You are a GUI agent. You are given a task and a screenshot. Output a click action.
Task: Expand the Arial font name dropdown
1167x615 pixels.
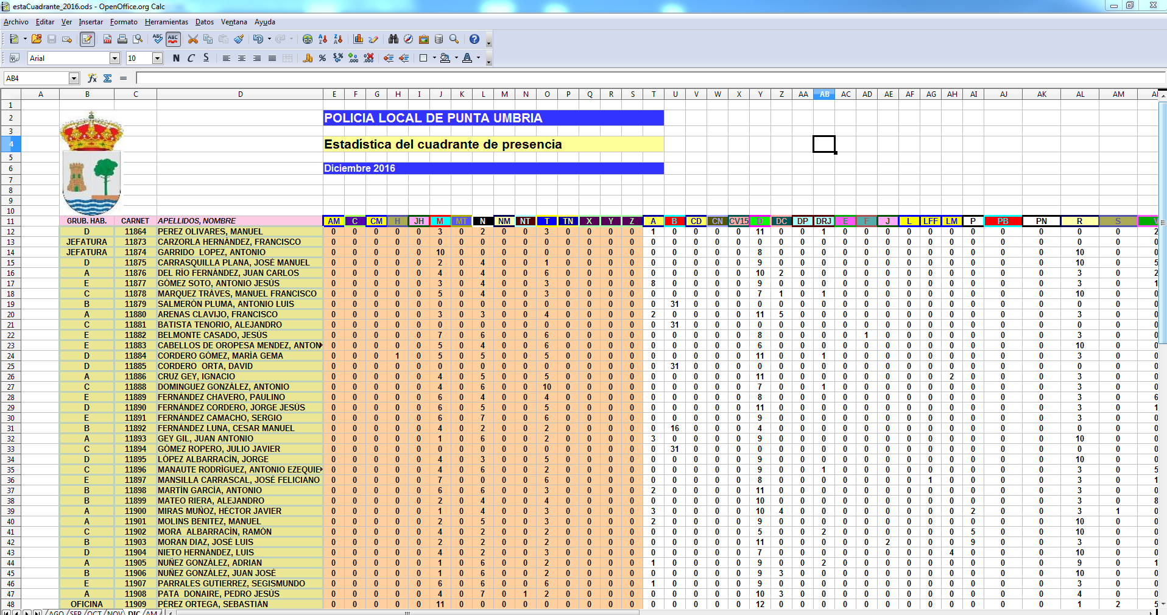coord(115,58)
